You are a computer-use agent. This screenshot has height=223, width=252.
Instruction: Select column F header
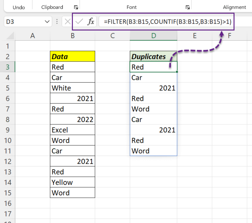coord(229,36)
